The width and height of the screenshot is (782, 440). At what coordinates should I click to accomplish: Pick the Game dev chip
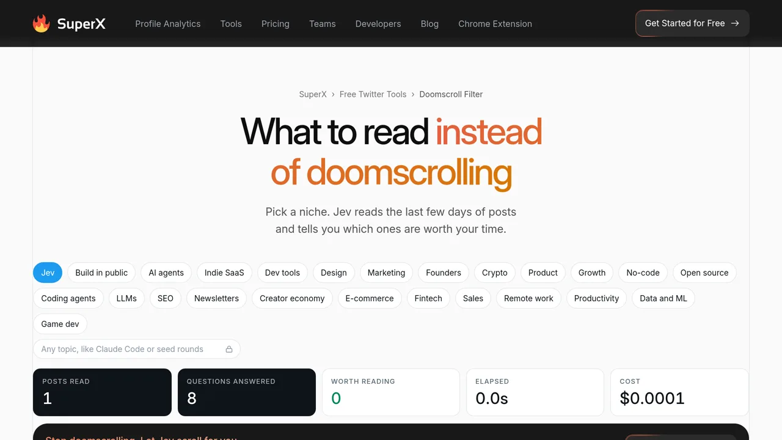(x=60, y=324)
